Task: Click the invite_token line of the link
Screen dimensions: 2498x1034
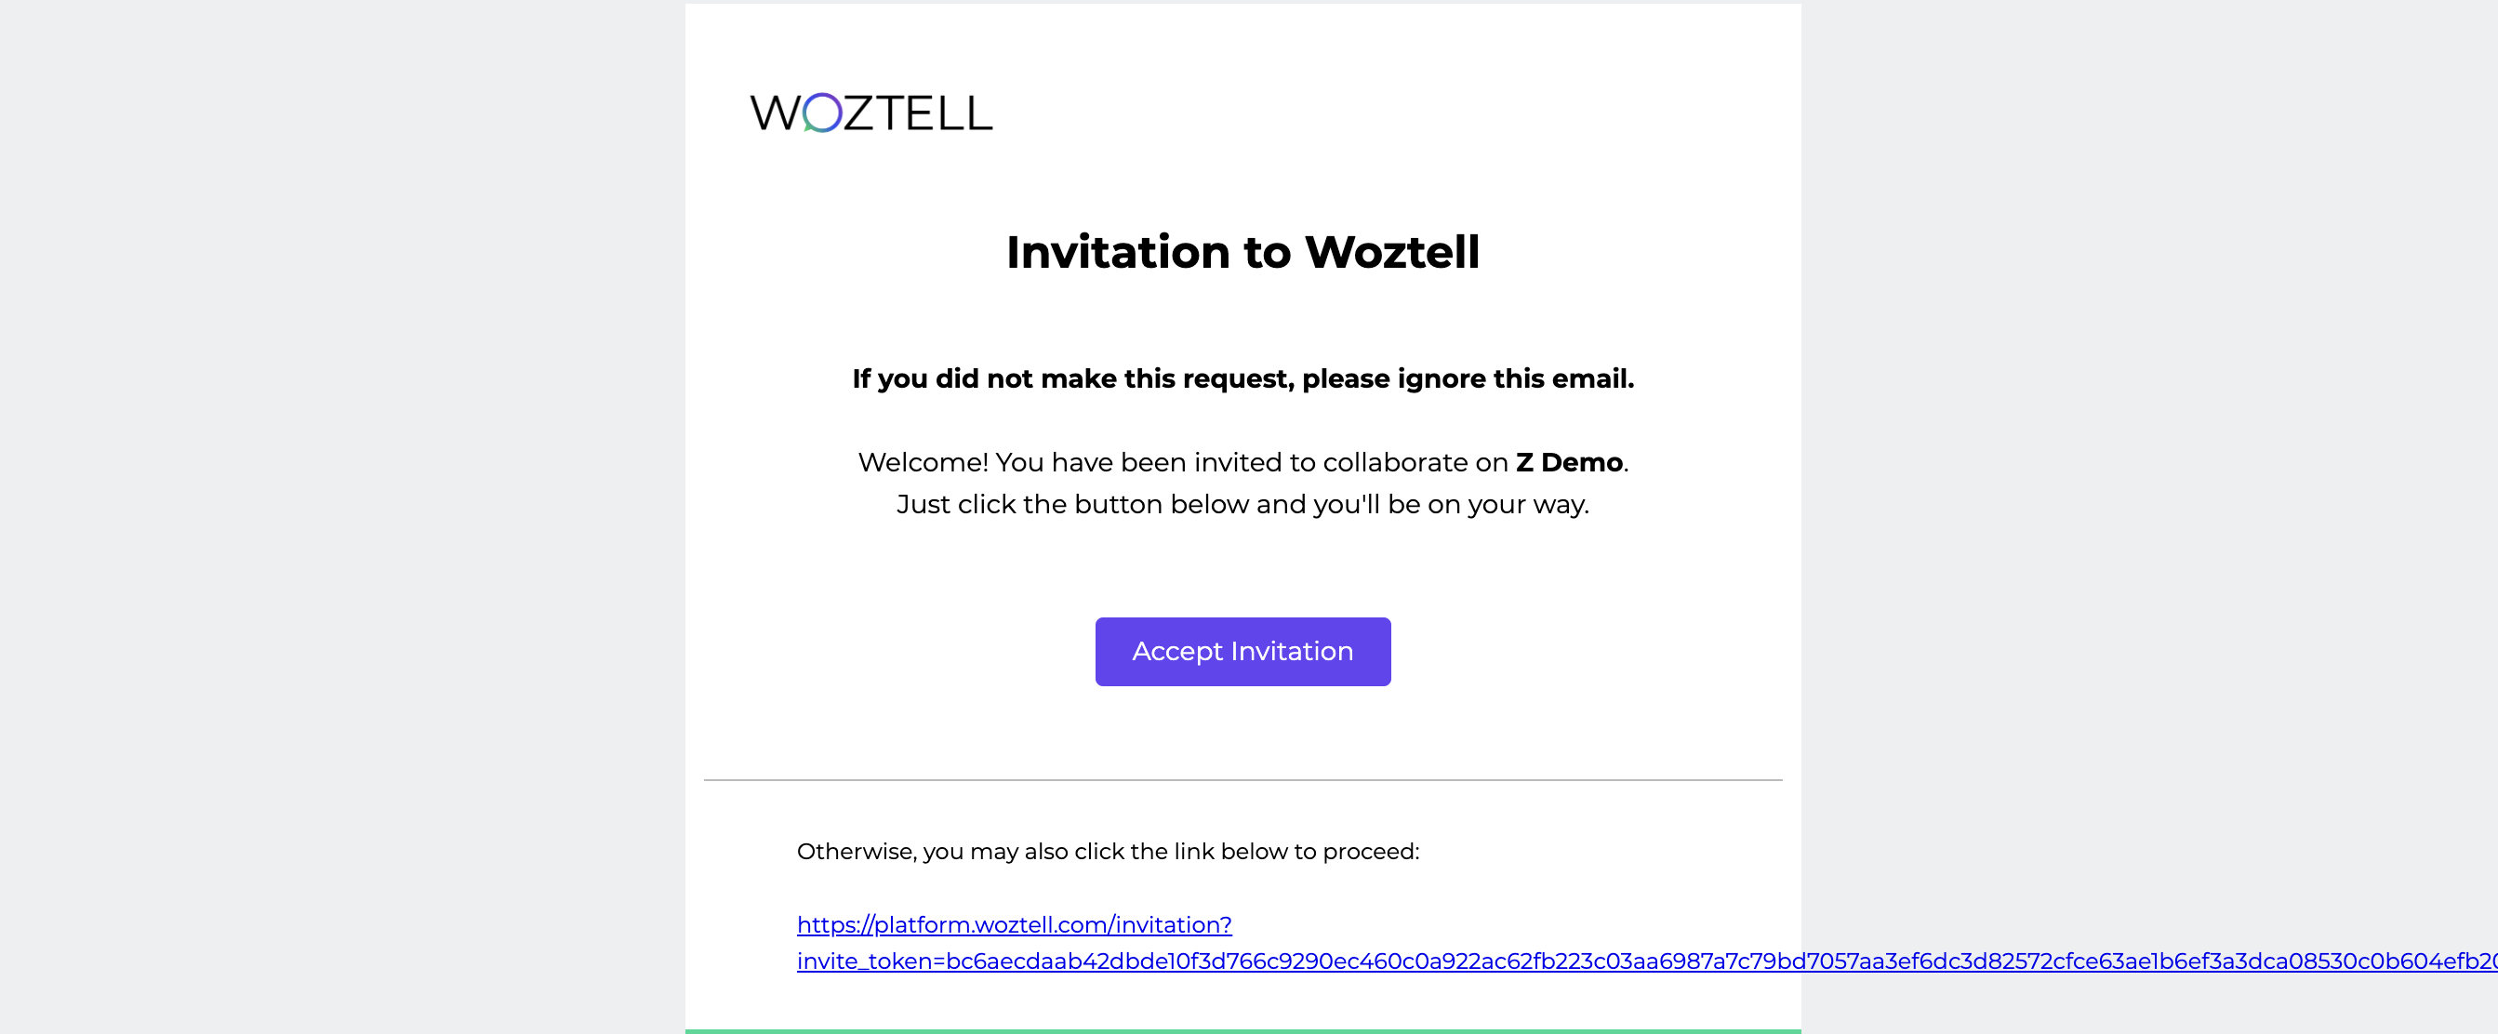Action: coord(1647,961)
